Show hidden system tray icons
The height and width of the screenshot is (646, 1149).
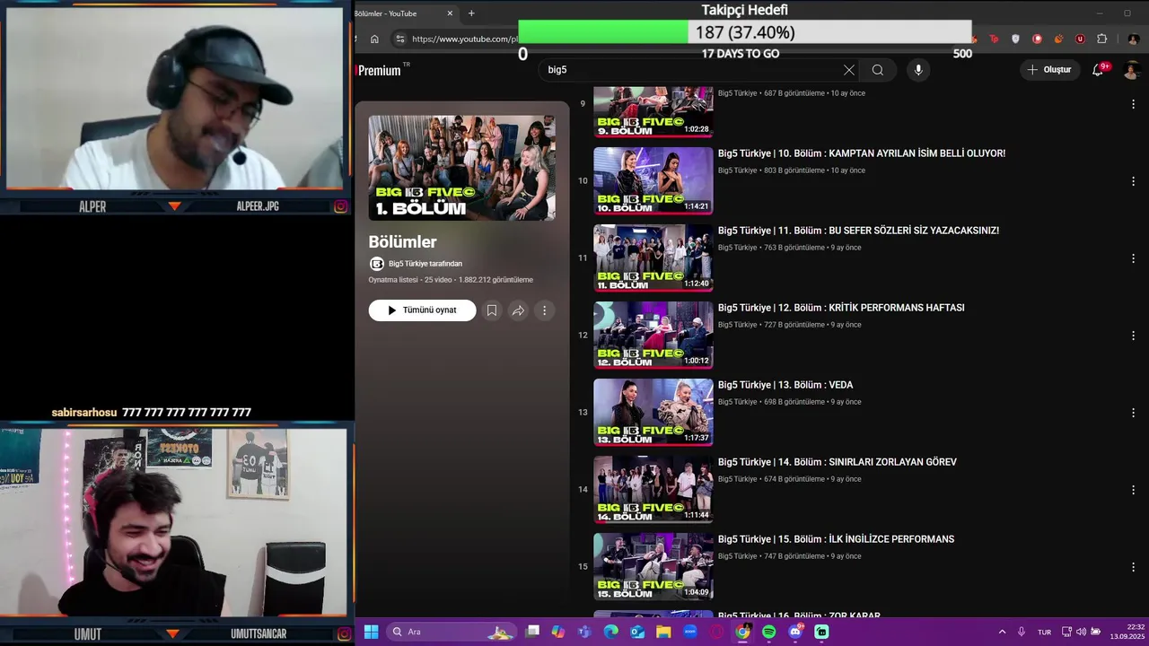click(x=1002, y=632)
